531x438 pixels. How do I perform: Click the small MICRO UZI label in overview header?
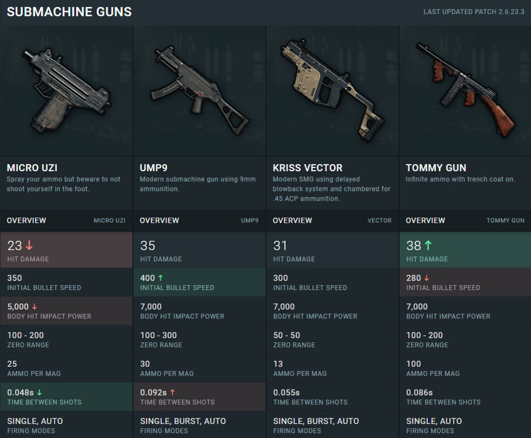click(x=109, y=220)
